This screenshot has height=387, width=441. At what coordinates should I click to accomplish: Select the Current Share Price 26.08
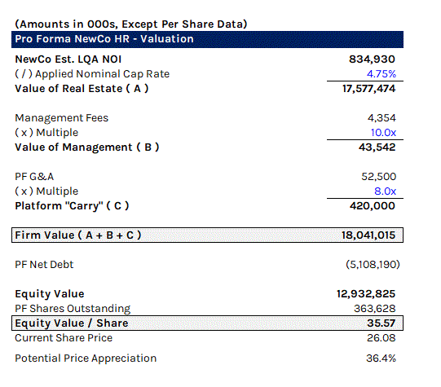(381, 338)
